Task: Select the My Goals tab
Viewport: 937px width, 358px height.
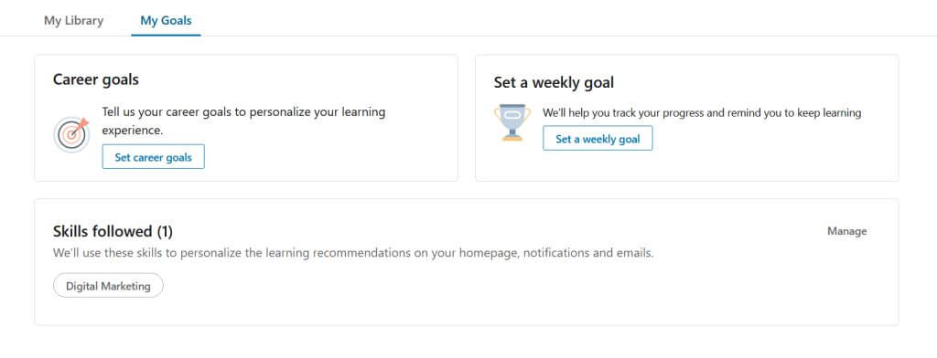Action: point(166,20)
